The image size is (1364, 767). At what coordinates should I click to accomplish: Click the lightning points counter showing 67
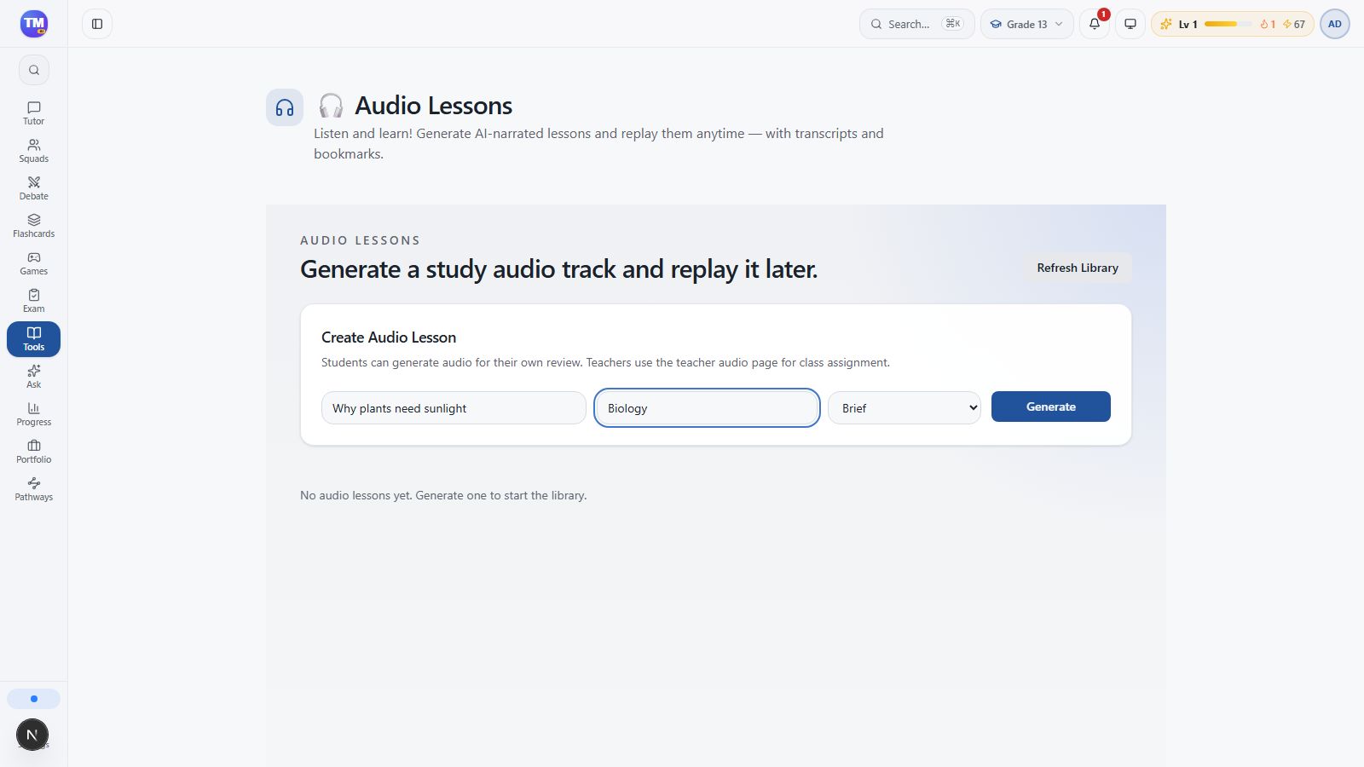click(1294, 24)
